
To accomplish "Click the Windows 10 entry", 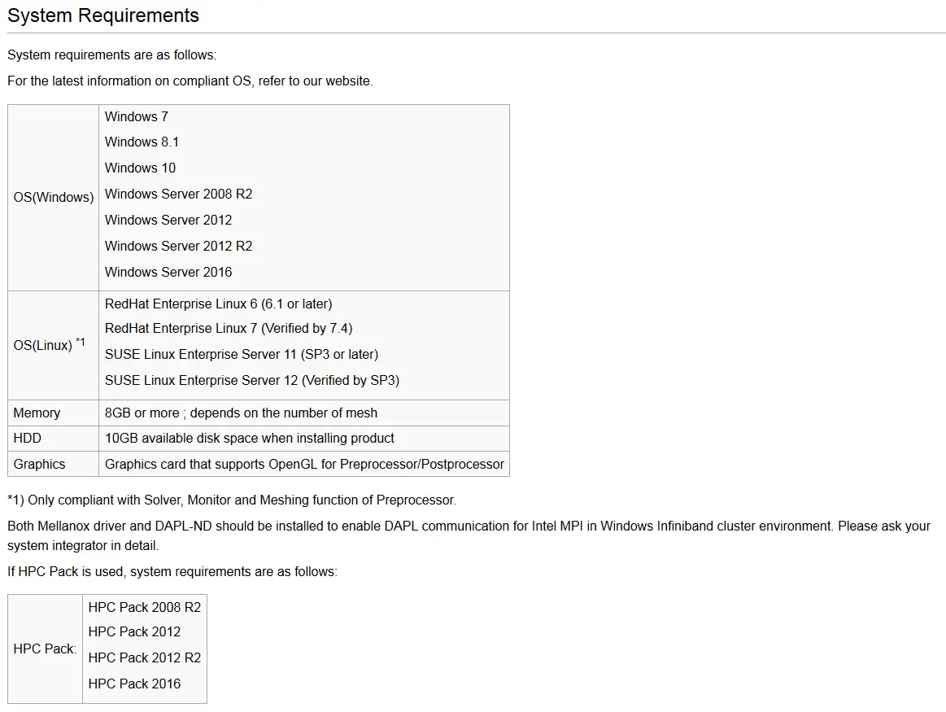I will point(140,168).
